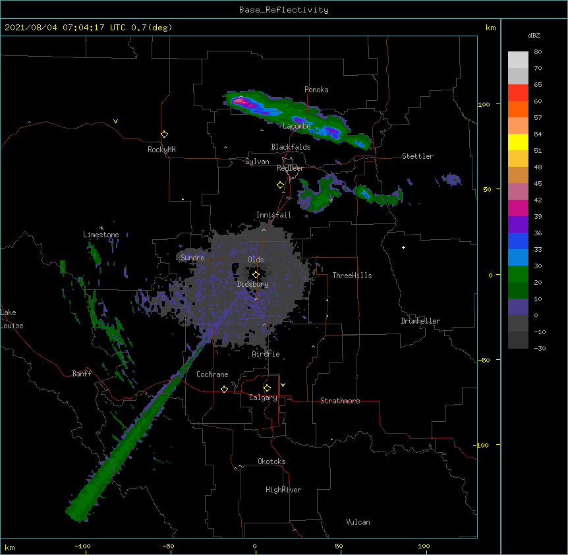
Task: Click the white plus marker north of Drumheller
Action: tap(403, 247)
